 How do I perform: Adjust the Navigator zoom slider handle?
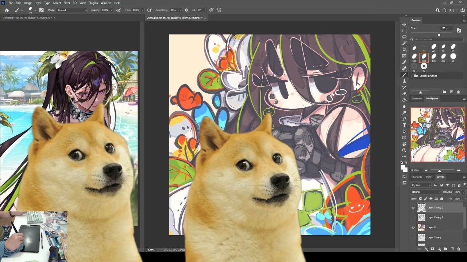[439, 171]
